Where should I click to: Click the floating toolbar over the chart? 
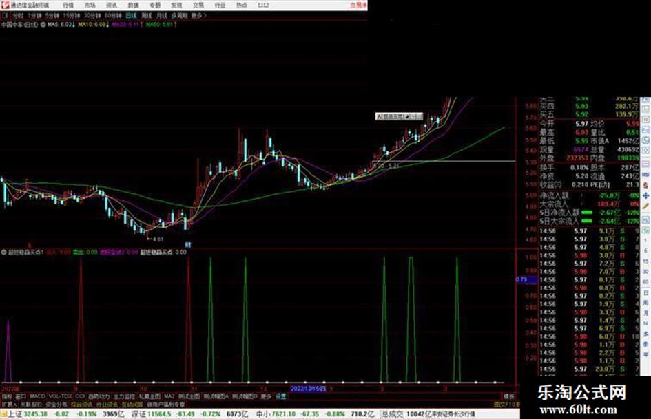[x=399, y=116]
